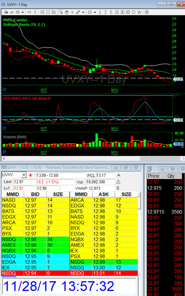Toggle the A button beside PCL
The image size is (185, 296).
(x=118, y=175)
